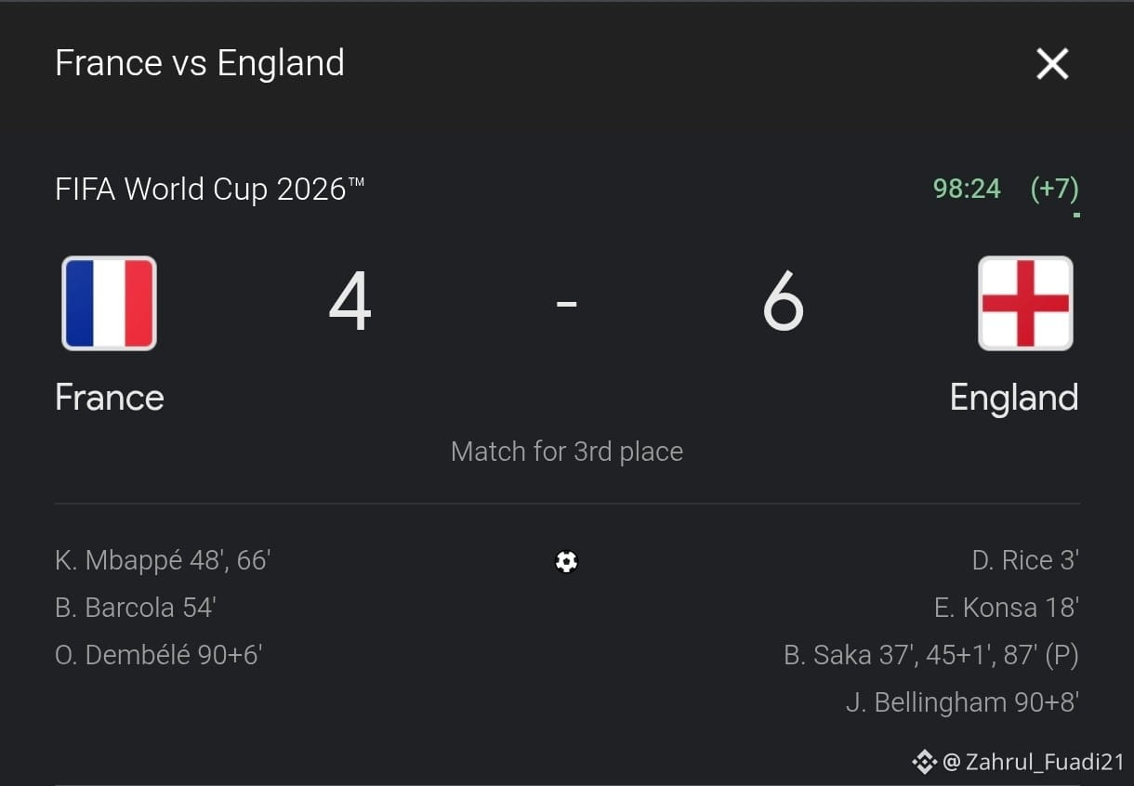Click the Binance logo in the watermark

pos(924,763)
